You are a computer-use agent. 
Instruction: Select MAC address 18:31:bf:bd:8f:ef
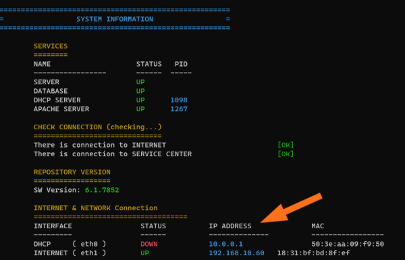point(314,253)
